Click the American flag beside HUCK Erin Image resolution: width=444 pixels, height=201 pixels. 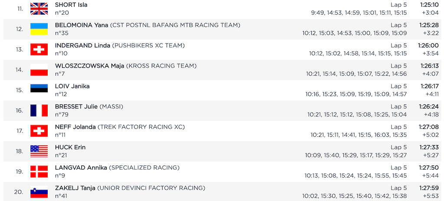pos(39,151)
